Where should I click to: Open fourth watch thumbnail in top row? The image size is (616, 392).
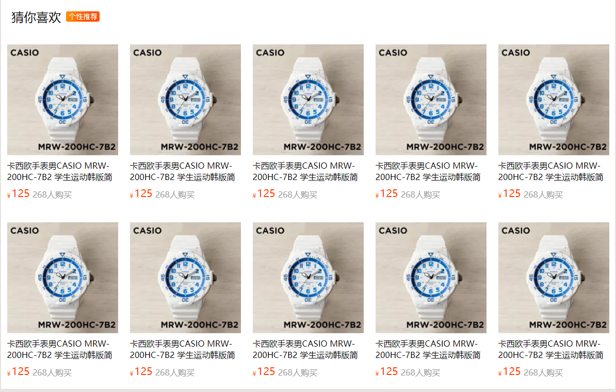(431, 100)
